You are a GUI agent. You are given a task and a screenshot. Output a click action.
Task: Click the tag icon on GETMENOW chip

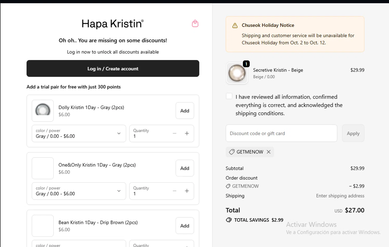point(232,152)
